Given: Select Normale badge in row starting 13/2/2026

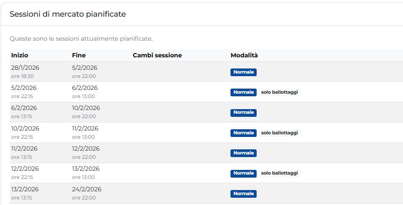Looking at the screenshot, I should point(243,193).
